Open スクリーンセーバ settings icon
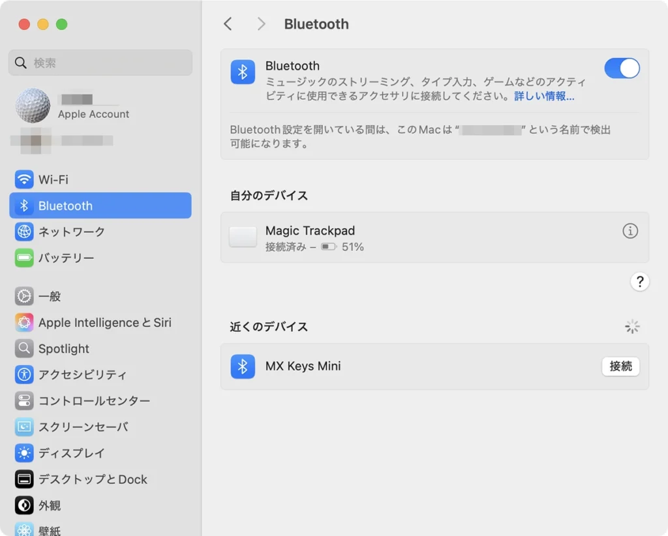668x536 pixels. (24, 426)
